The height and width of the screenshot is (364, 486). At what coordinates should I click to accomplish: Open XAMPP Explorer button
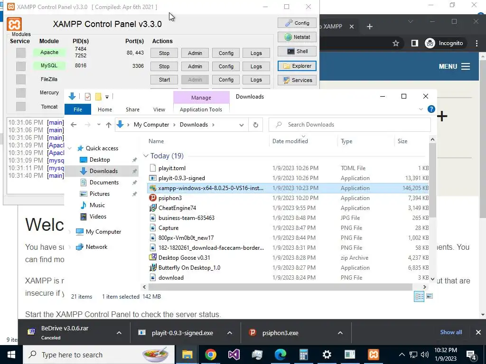tap(297, 66)
